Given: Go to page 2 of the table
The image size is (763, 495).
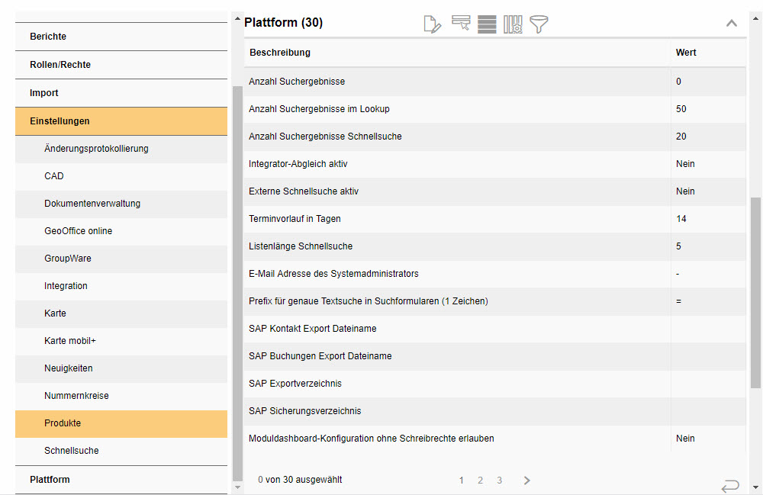Looking at the screenshot, I should tap(480, 481).
